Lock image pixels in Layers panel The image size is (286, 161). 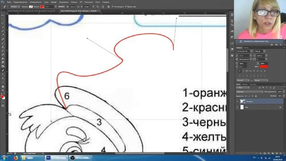(x=249, y=96)
